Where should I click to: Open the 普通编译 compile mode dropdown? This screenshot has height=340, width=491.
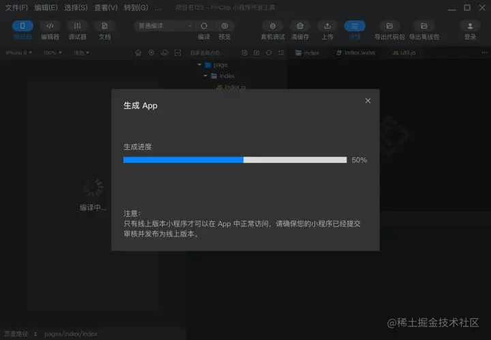click(x=164, y=26)
